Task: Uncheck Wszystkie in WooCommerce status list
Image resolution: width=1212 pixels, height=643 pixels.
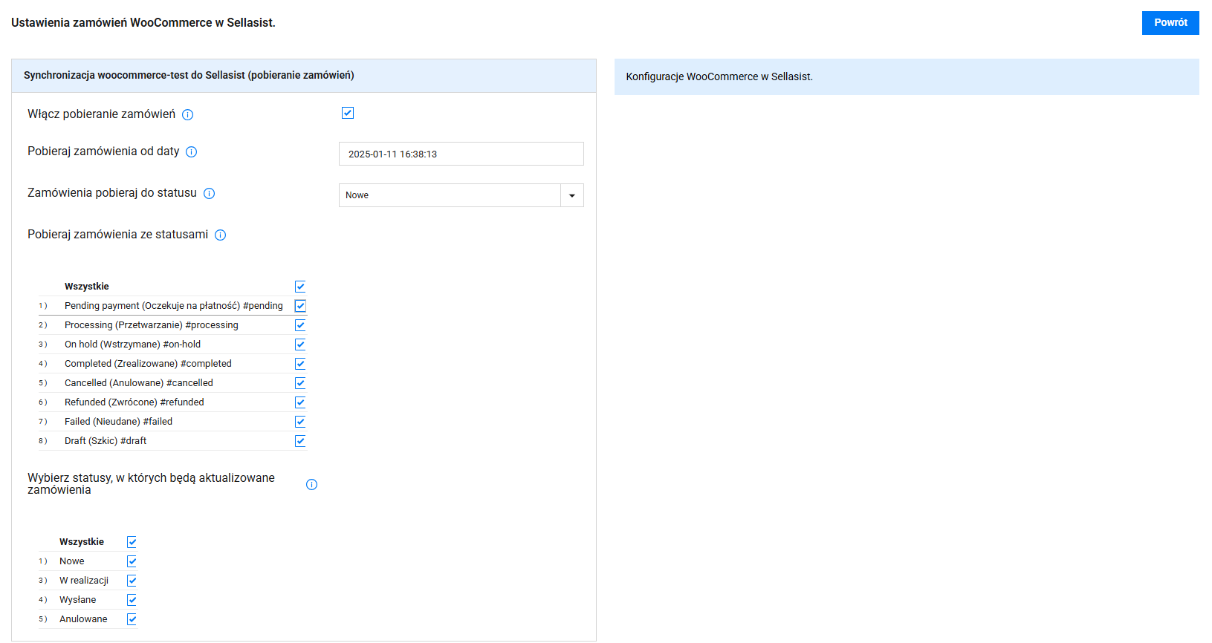Action: coord(300,287)
